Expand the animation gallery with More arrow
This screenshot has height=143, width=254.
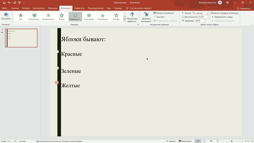click(x=125, y=20)
